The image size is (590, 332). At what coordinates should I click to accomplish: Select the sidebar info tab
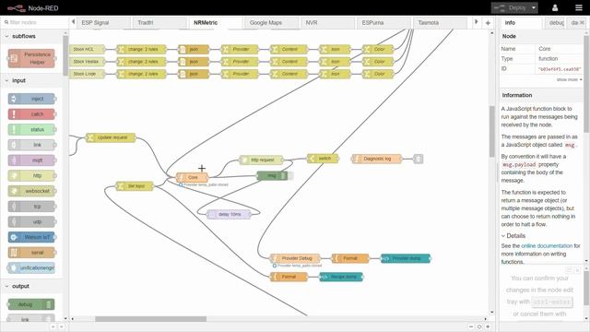pos(521,23)
